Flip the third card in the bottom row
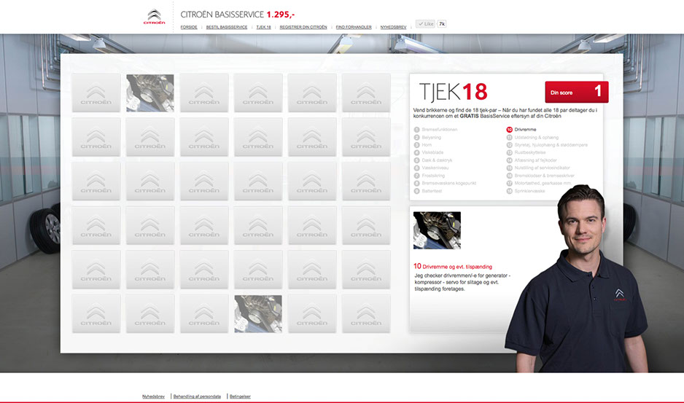Screen dimensions: 684x403 coord(204,313)
